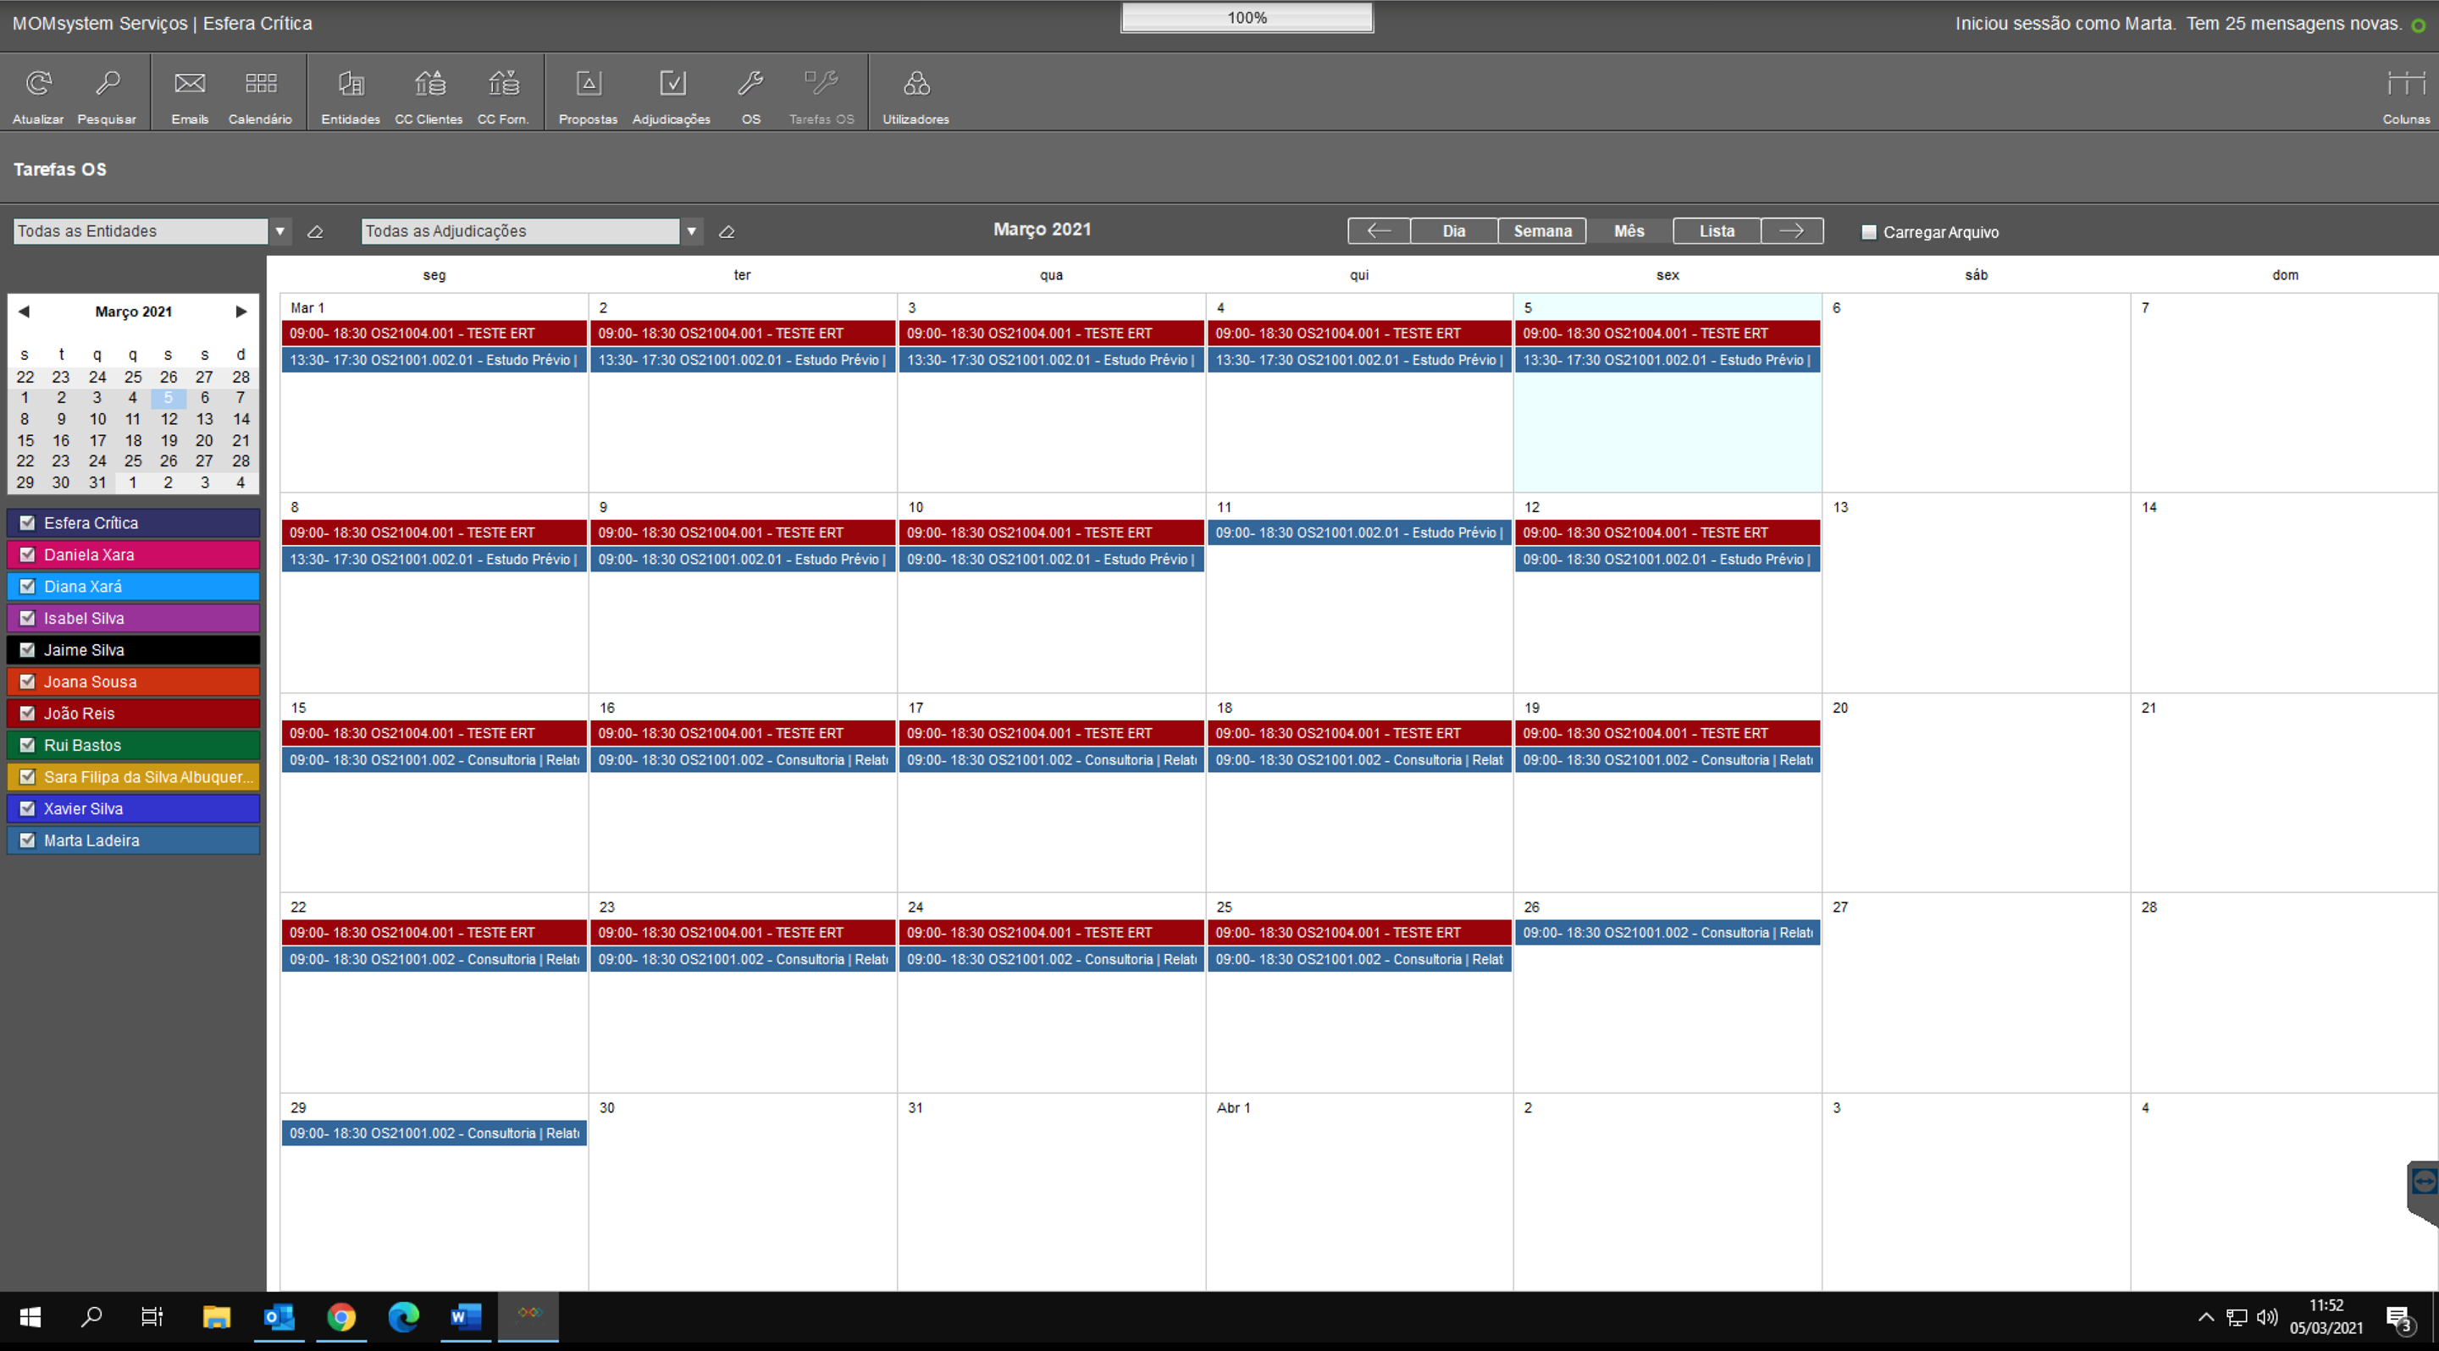
Task: Uncheck Daniela Xara in user list
Action: [27, 554]
